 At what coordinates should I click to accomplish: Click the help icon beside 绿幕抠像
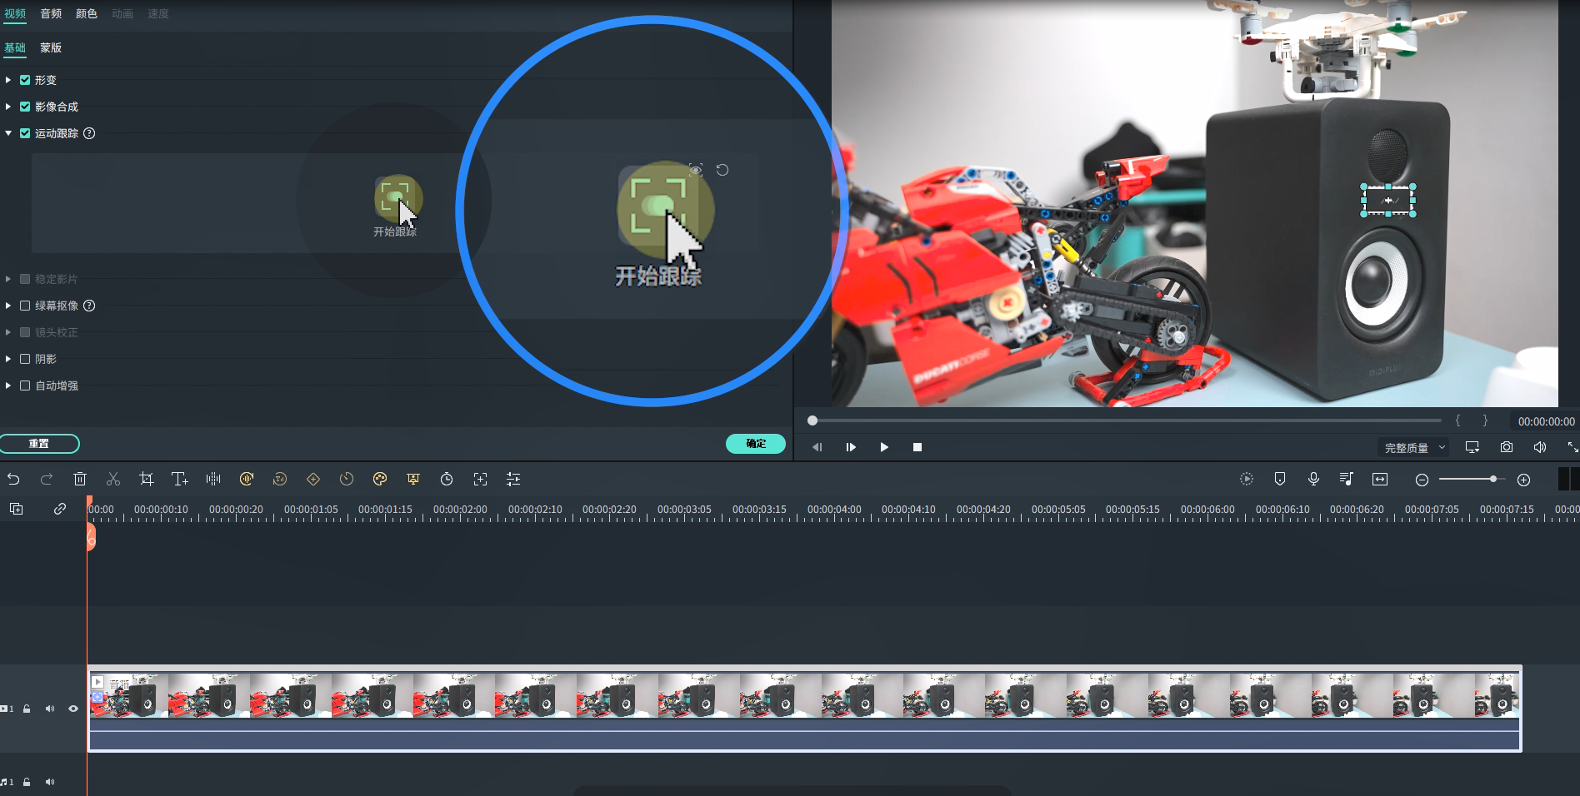[x=89, y=306]
